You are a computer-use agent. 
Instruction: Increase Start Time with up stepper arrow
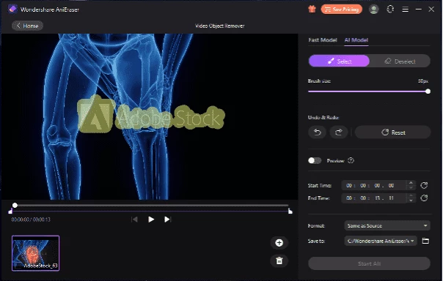(x=411, y=183)
